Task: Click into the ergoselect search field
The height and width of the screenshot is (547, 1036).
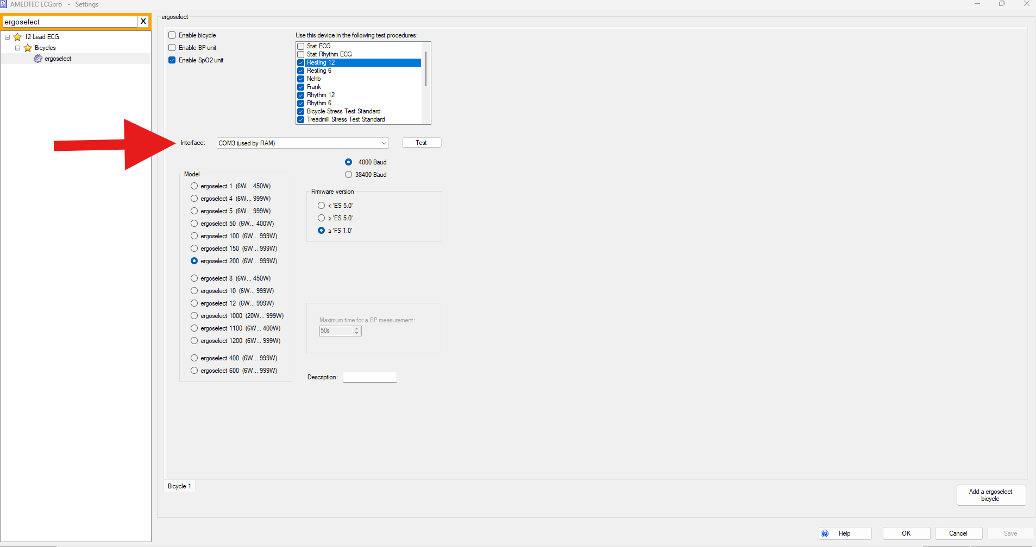Action: (x=70, y=22)
